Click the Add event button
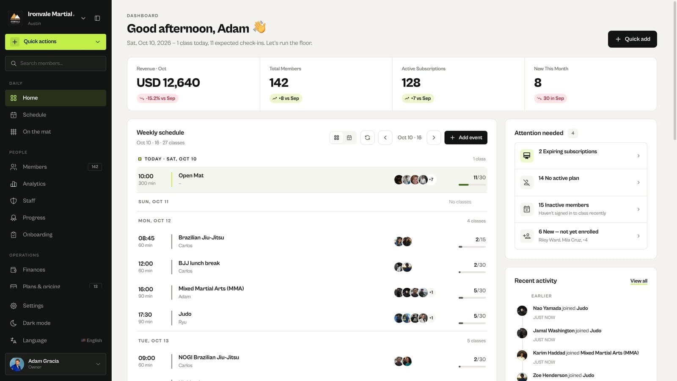Screen dimensions: 677x381 tap(466, 138)
